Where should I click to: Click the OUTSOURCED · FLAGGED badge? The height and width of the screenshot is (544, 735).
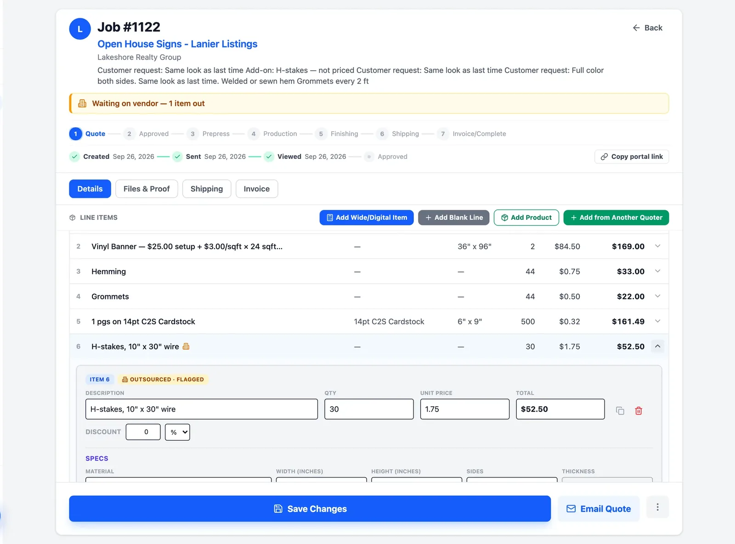click(163, 379)
